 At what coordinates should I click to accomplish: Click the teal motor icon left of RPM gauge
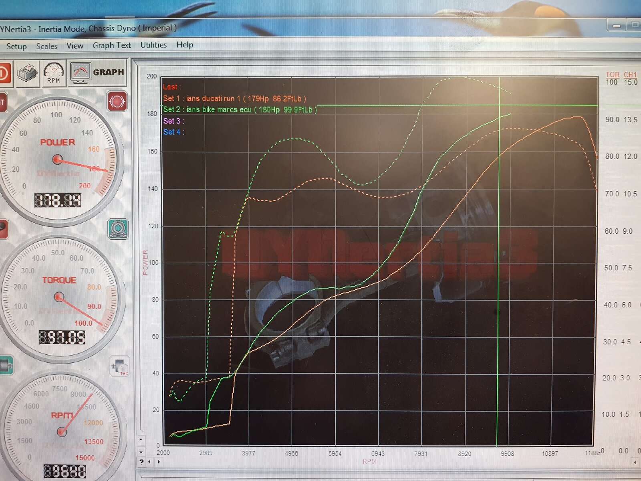coord(6,366)
